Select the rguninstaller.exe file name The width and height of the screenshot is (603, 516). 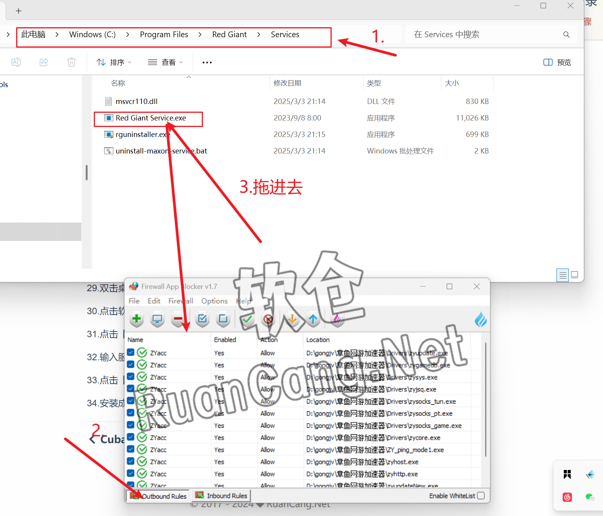tap(143, 134)
